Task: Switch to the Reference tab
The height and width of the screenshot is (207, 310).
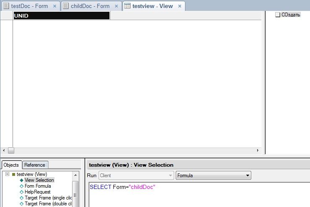Action: point(35,165)
